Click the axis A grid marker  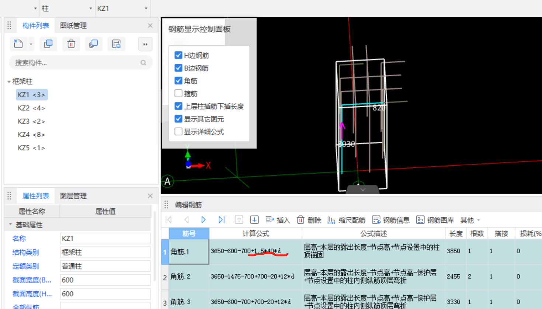point(167,181)
